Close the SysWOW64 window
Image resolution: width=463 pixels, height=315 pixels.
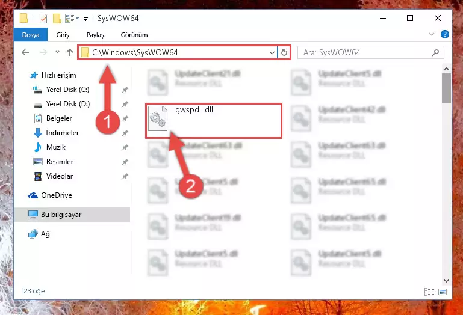438,18
